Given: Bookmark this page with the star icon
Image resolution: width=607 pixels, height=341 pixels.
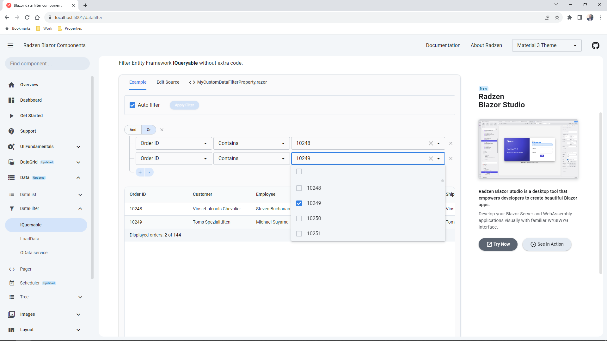Looking at the screenshot, I should point(557,17).
